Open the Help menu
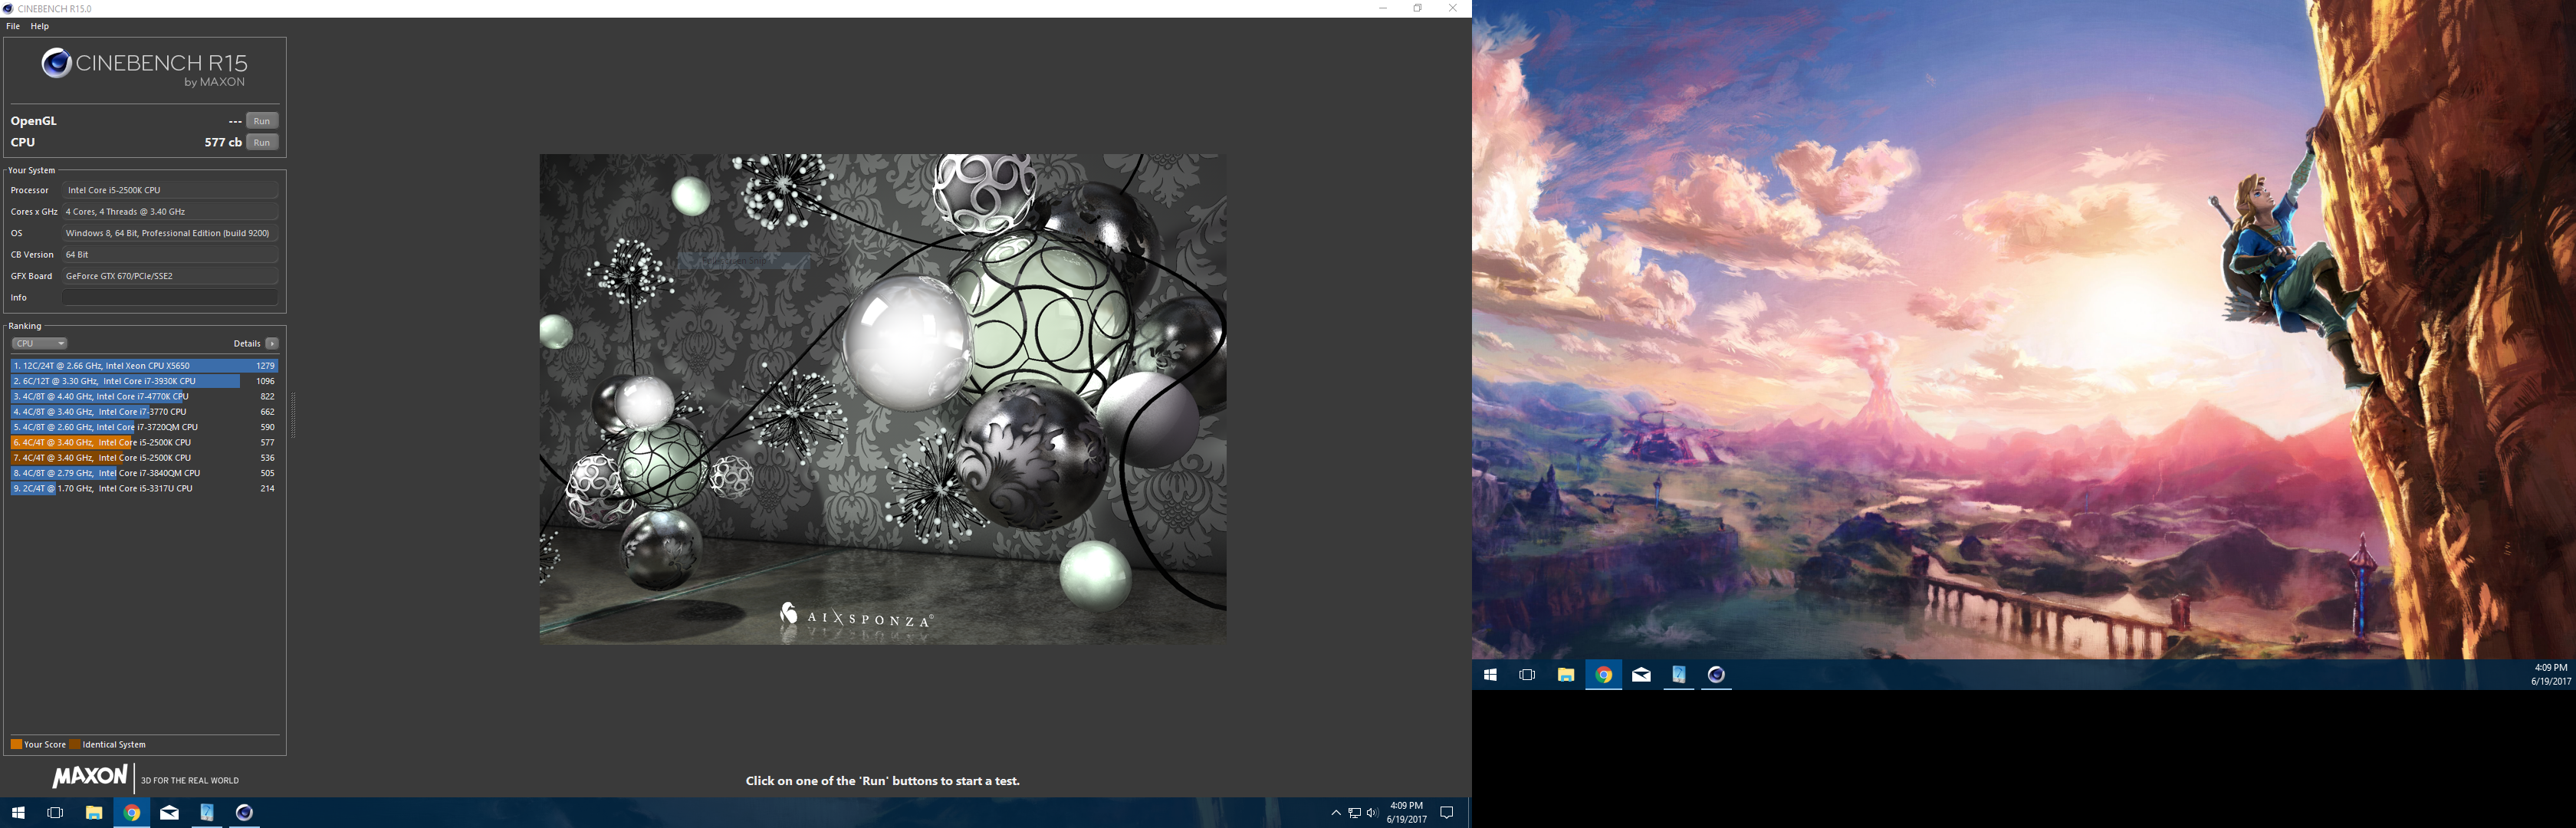The width and height of the screenshot is (2576, 828). (40, 26)
